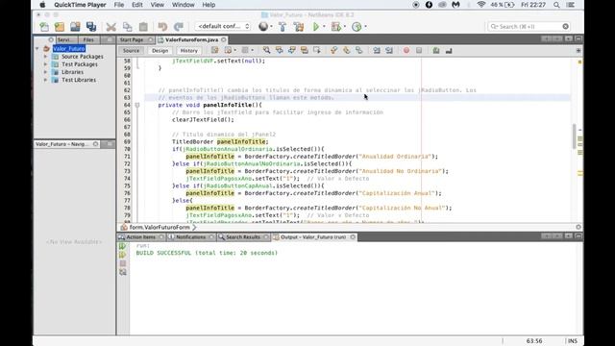
Task: Click the editor vertical scrollbar thumb
Action: [575, 136]
